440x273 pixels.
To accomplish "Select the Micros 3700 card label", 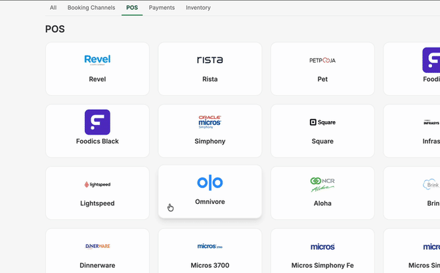I will 210,265.
